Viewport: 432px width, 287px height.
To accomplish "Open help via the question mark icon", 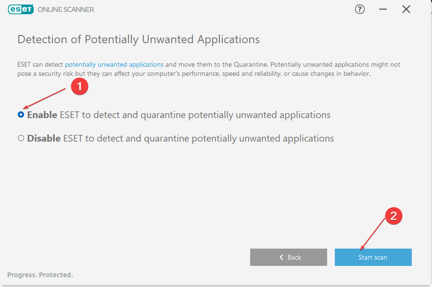I will 359,9.
